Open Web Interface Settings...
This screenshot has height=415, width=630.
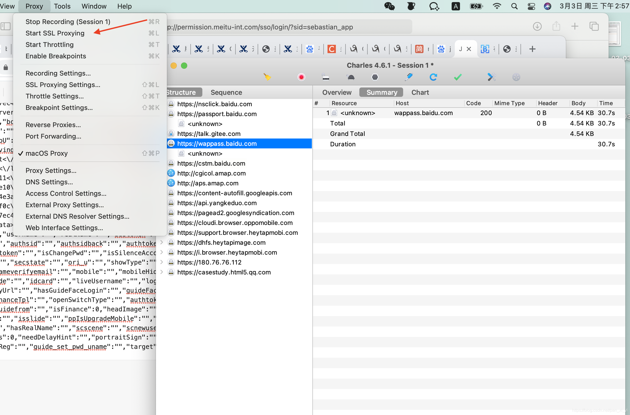coord(90,228)
